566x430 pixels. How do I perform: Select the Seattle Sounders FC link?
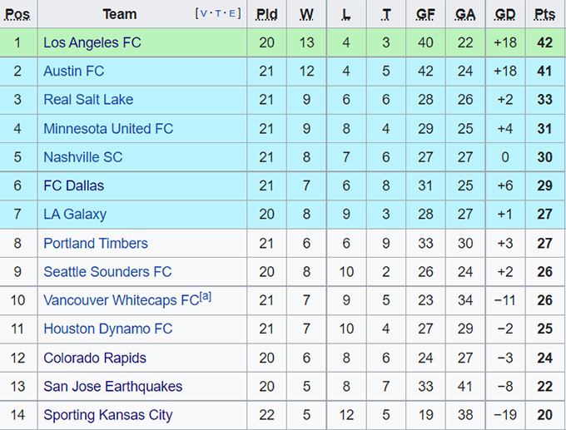107,272
